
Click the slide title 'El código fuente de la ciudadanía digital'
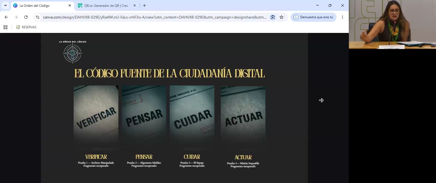pyautogui.click(x=169, y=74)
